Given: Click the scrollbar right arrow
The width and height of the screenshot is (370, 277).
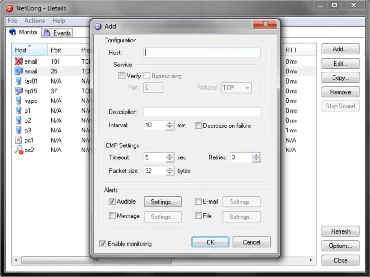Looking at the screenshot, I should pos(311,260).
